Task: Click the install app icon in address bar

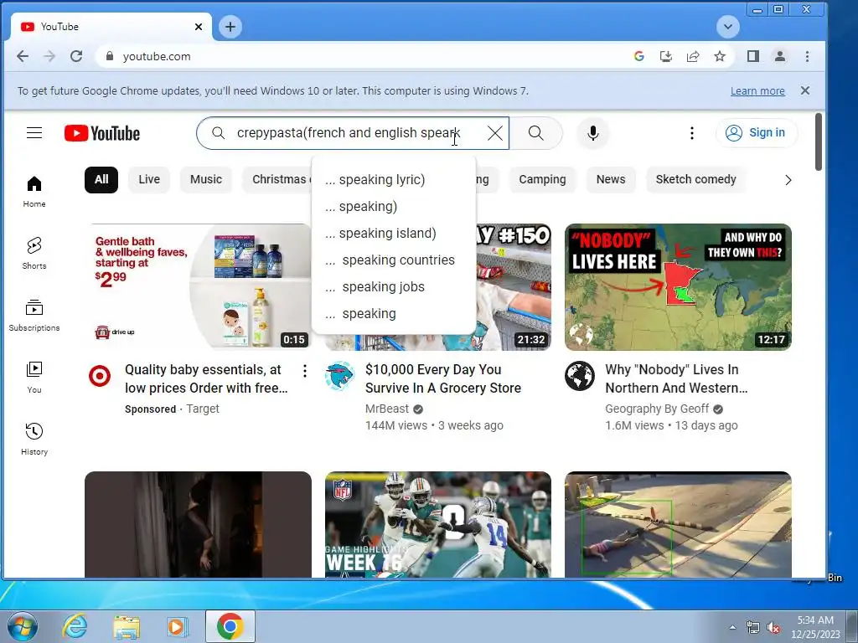Action: click(x=666, y=56)
